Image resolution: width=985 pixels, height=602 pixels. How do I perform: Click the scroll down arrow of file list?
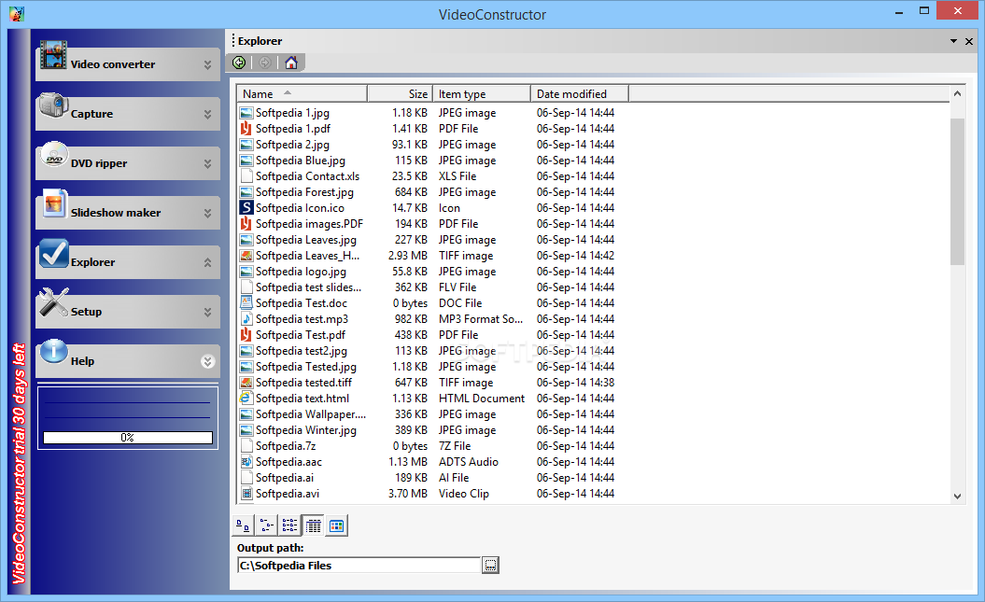(x=957, y=496)
